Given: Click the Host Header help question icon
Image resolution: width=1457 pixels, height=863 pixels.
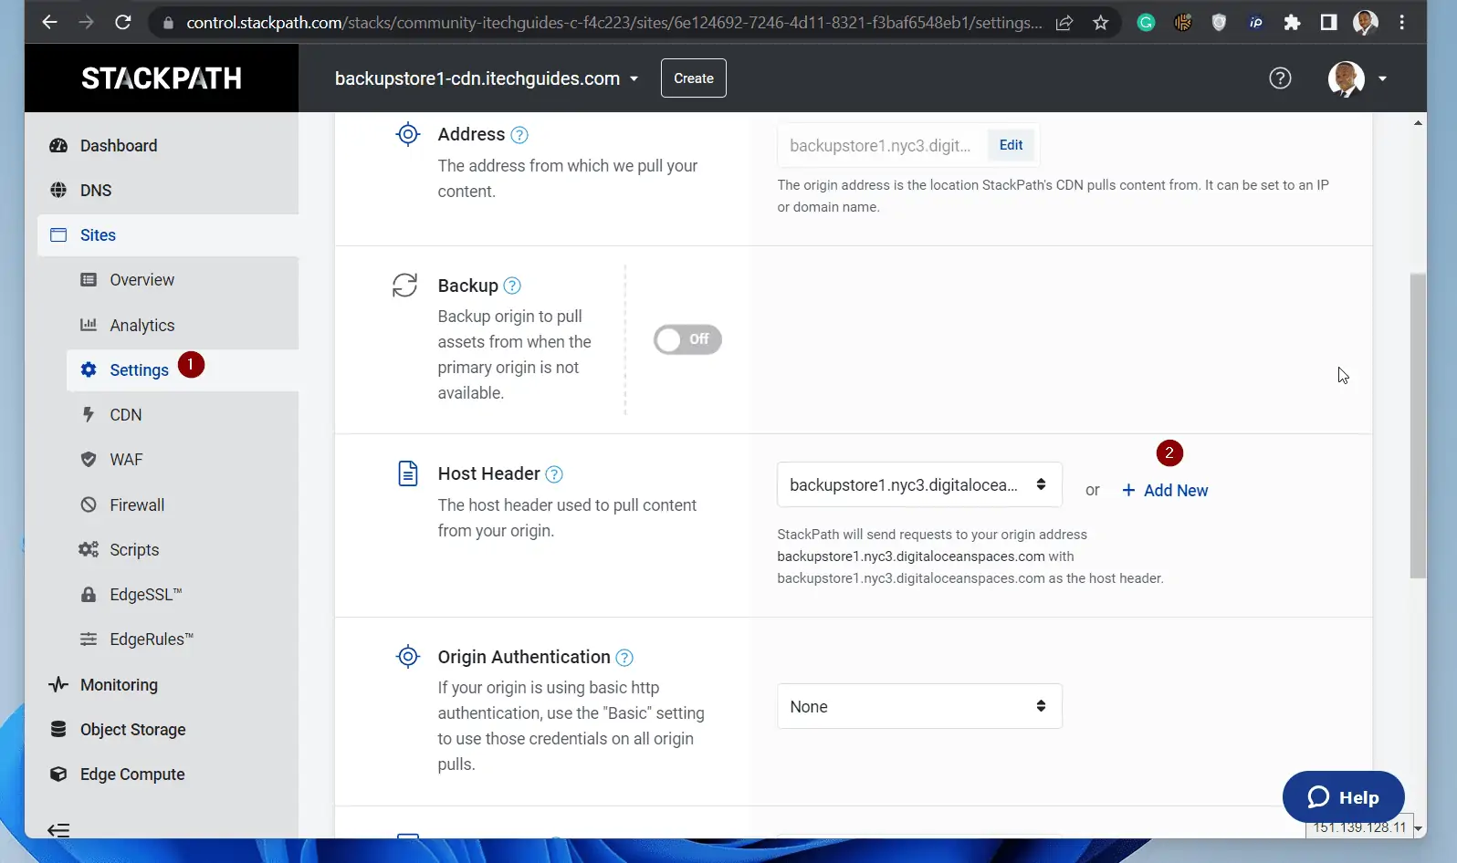Looking at the screenshot, I should 554,474.
